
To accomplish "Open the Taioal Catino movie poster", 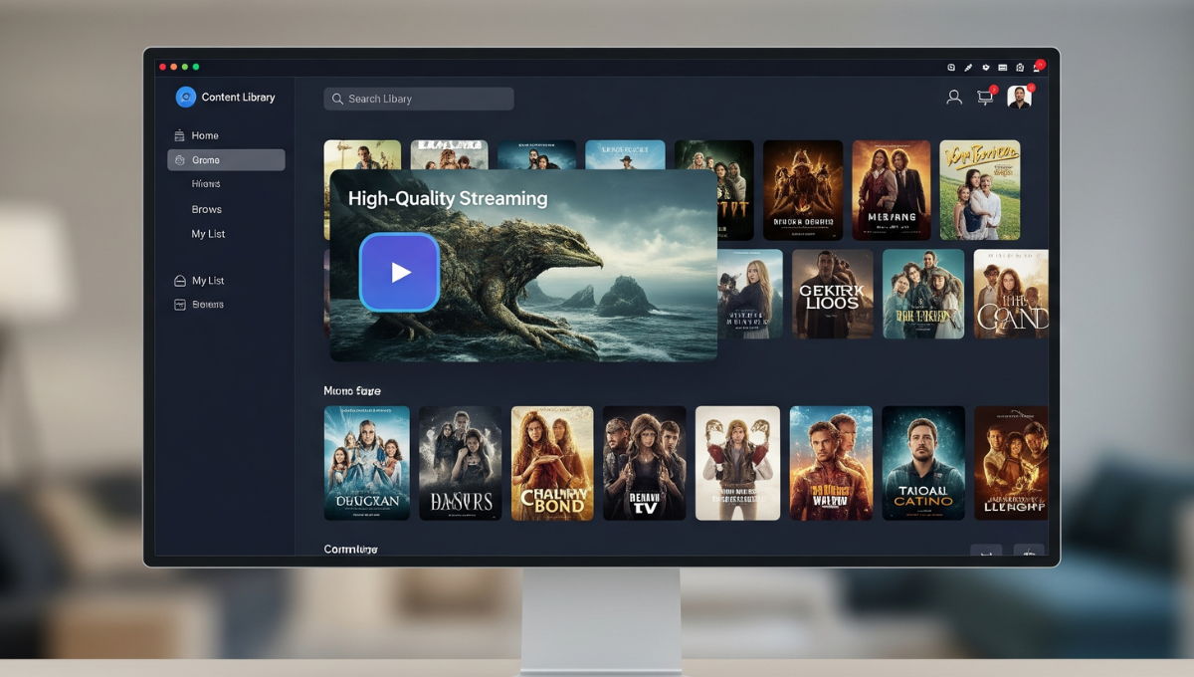I will point(923,463).
